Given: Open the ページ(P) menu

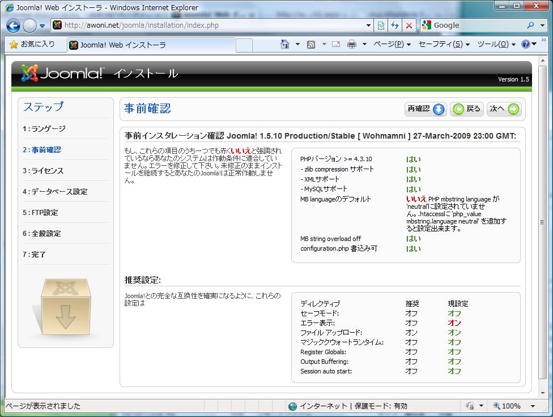Looking at the screenshot, I should (x=392, y=44).
